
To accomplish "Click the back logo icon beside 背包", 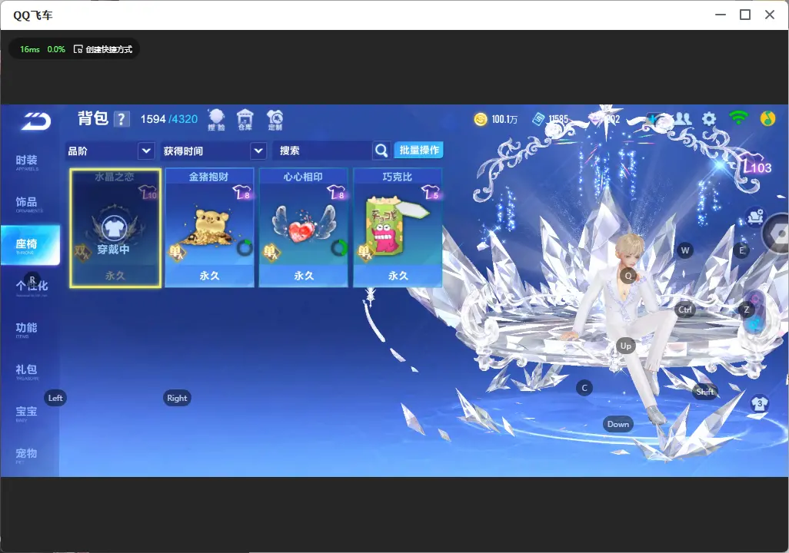I will coord(35,121).
